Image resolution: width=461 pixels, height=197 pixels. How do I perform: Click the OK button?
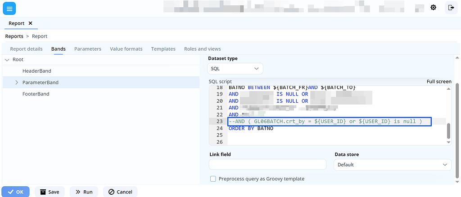tap(16, 192)
